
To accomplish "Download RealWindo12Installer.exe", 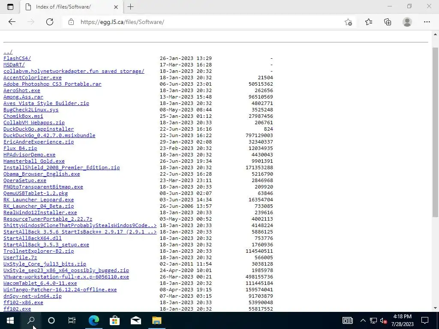I will (40, 212).
